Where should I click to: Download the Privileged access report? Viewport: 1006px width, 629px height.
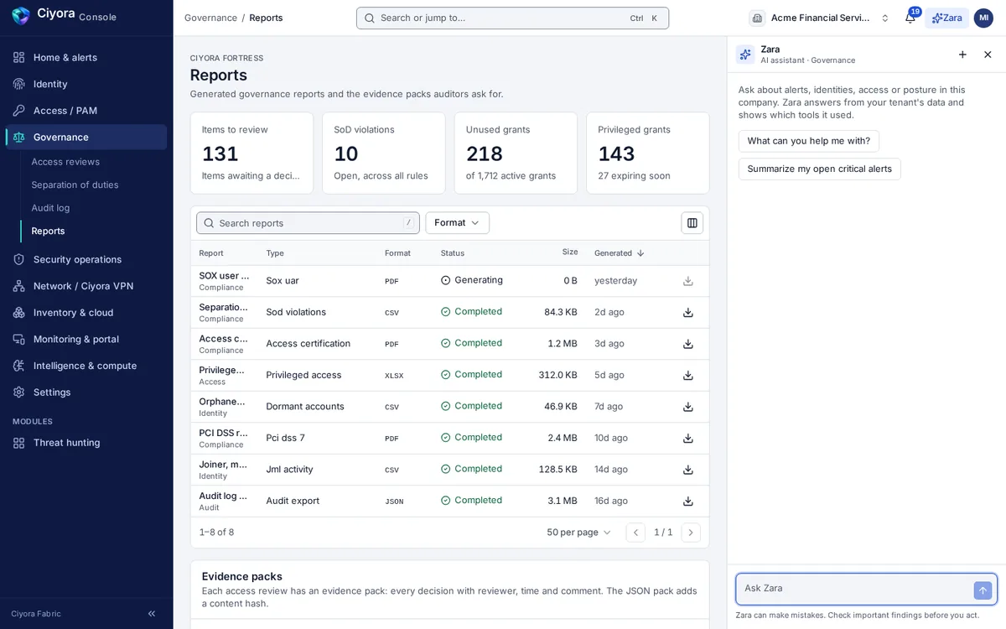(688, 375)
